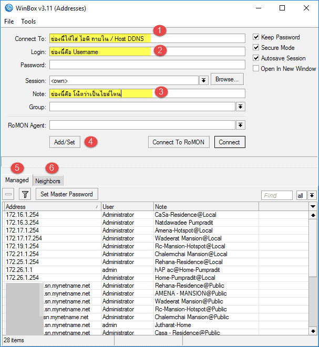
Task: Sort by Address column header
Action: [53, 207]
